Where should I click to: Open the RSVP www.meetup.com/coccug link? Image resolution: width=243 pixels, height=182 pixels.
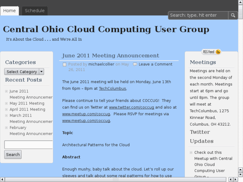coord(86,121)
